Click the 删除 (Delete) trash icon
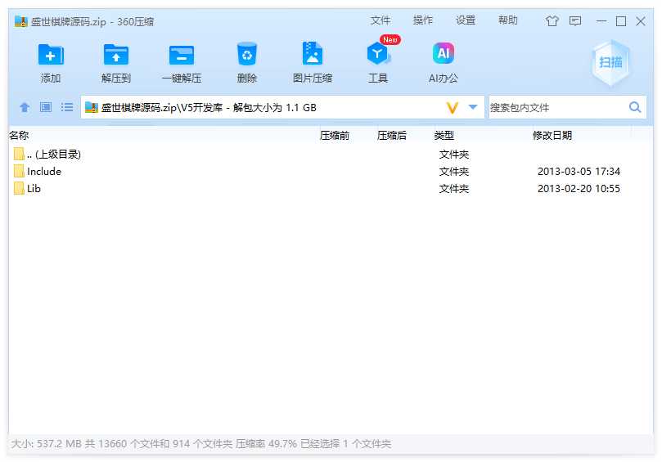Viewport: 662px width, 462px height. 247,54
